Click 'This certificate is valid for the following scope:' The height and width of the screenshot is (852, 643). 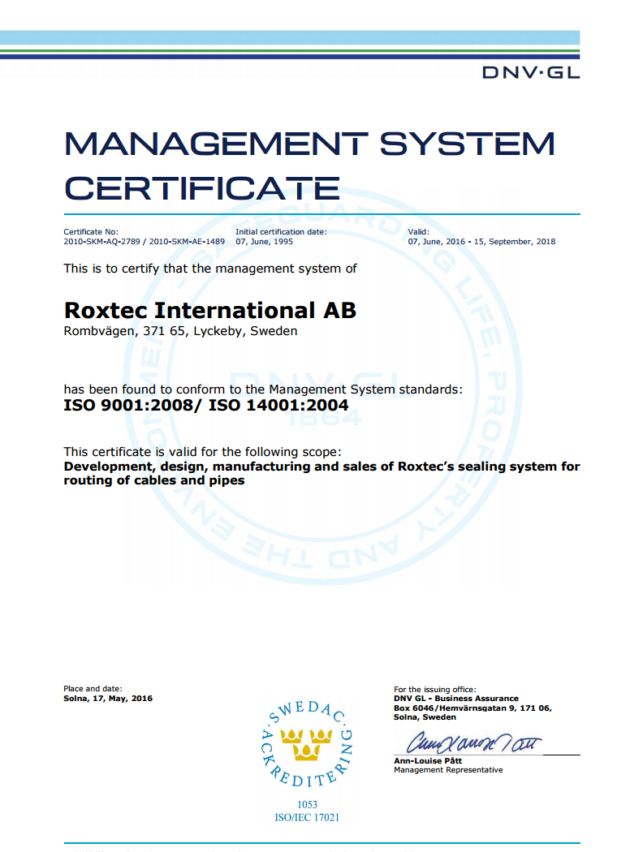coord(203,452)
